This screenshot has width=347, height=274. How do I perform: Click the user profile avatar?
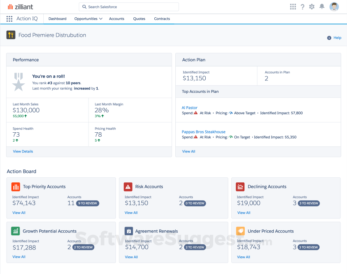334,6
